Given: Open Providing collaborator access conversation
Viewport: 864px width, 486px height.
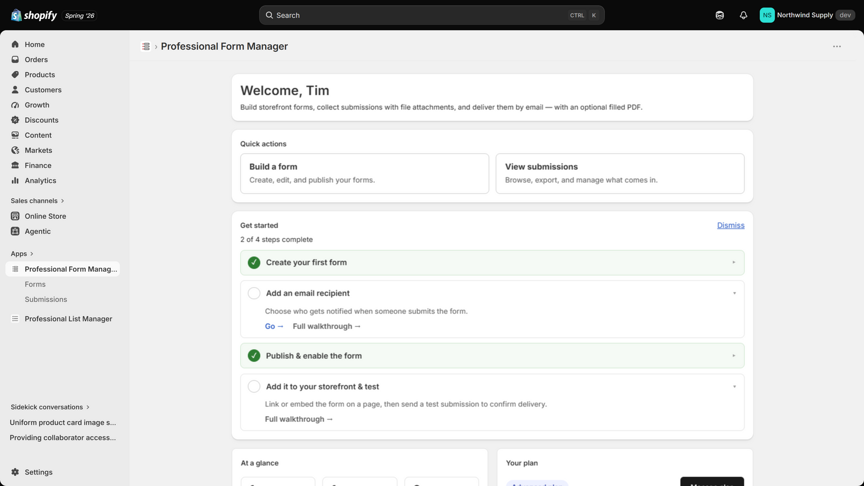Looking at the screenshot, I should click(x=63, y=437).
